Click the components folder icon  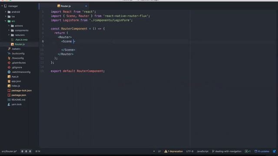[13, 30]
